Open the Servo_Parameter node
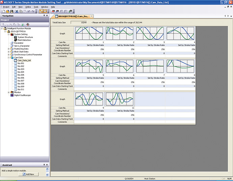Screen dimensions: 233x181 click(21, 46)
